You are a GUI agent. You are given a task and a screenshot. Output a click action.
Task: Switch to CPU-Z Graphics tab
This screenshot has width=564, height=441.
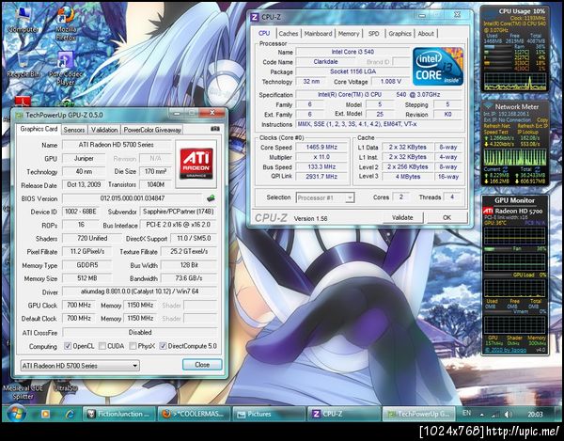[x=399, y=34]
